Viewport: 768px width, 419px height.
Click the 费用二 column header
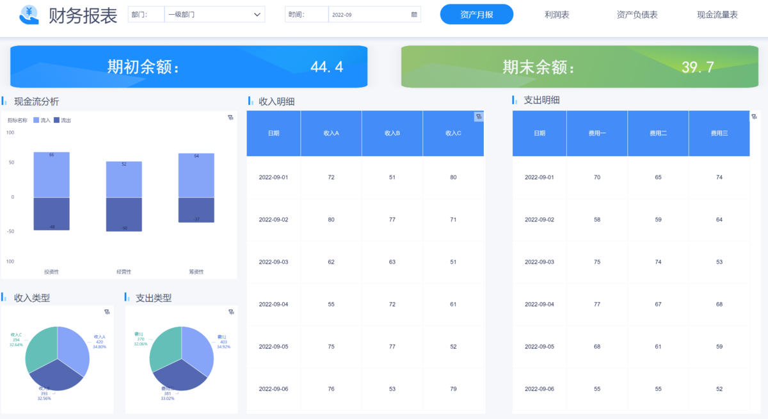click(x=658, y=133)
